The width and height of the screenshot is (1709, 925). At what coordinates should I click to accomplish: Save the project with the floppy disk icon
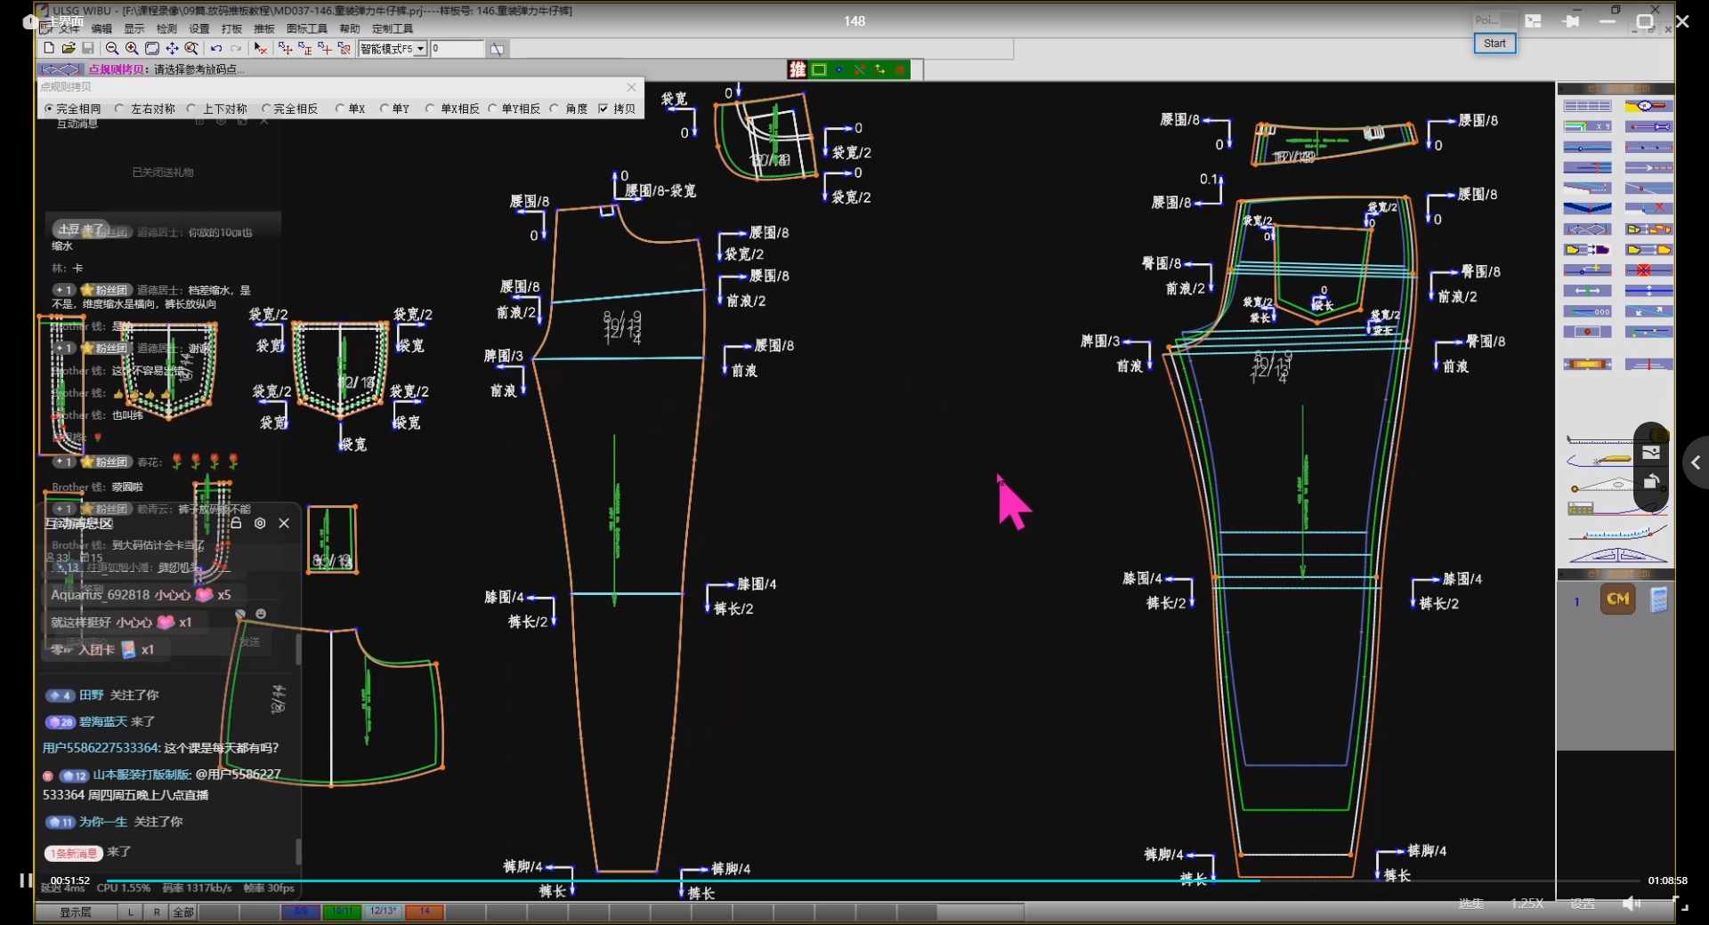(88, 48)
